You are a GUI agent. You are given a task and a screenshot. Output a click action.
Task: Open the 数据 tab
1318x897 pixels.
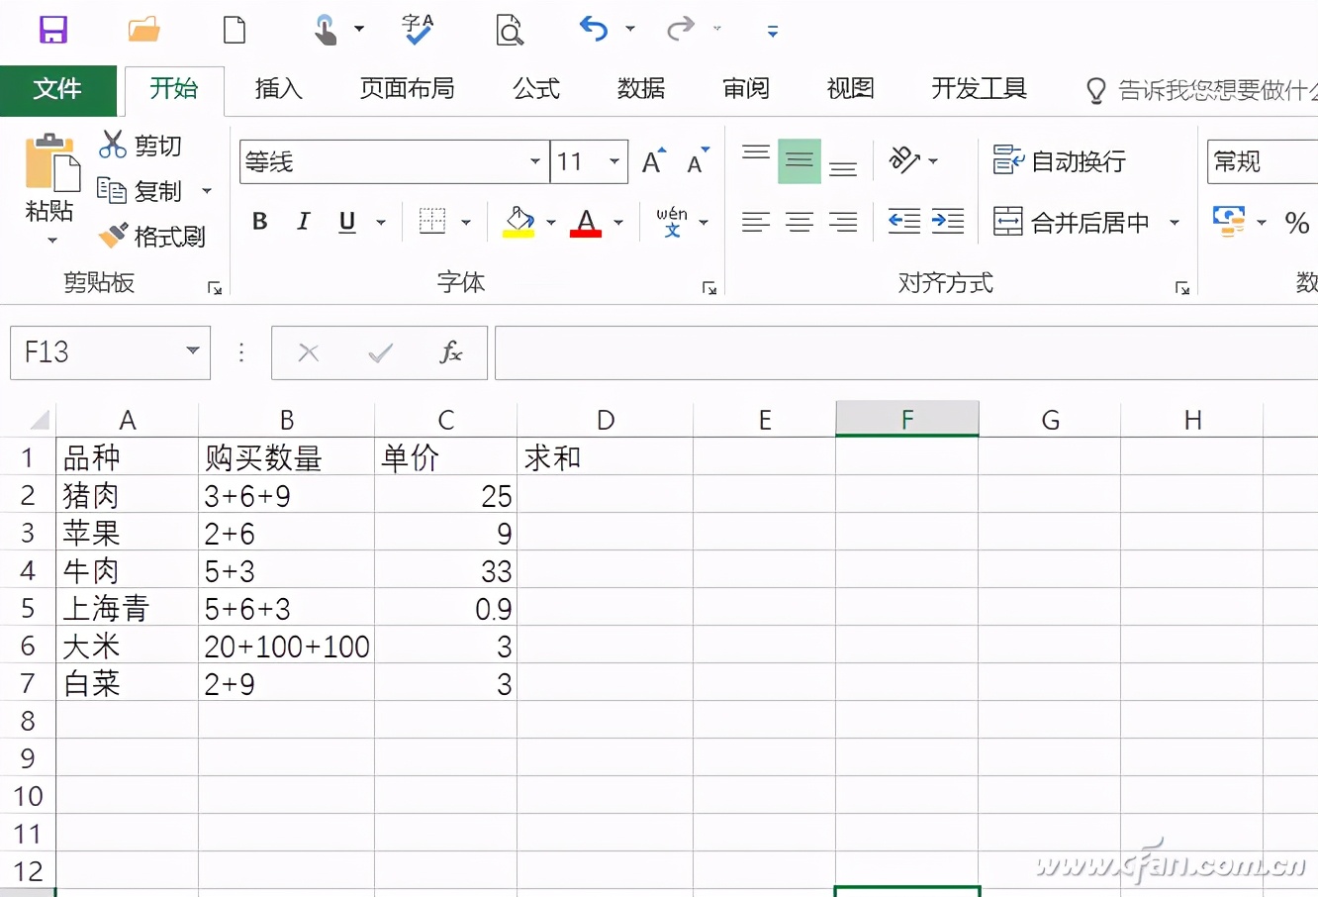click(641, 89)
